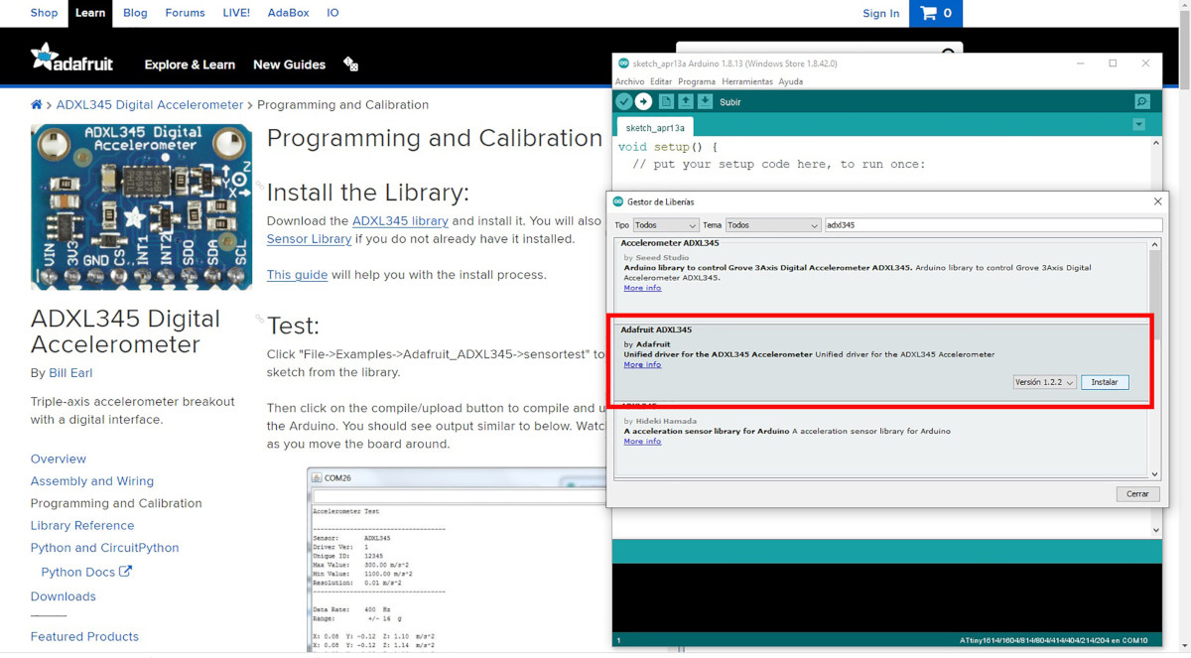
Task: Click the ADXL345 breakout board image
Action: (141, 206)
